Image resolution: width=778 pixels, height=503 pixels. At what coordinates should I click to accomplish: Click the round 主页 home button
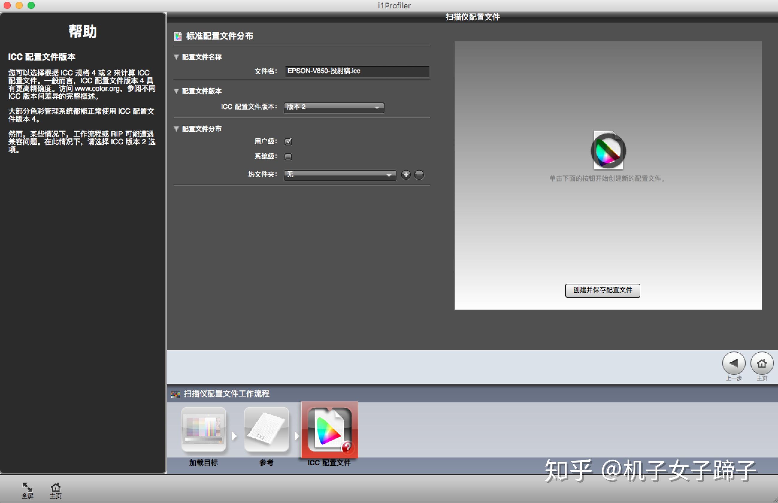point(762,363)
